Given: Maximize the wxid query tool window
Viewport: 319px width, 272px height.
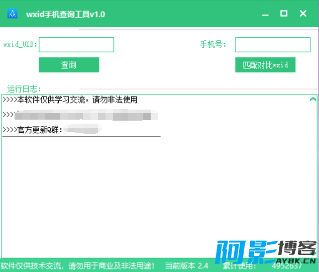Looking at the screenshot, I should pos(284,14).
